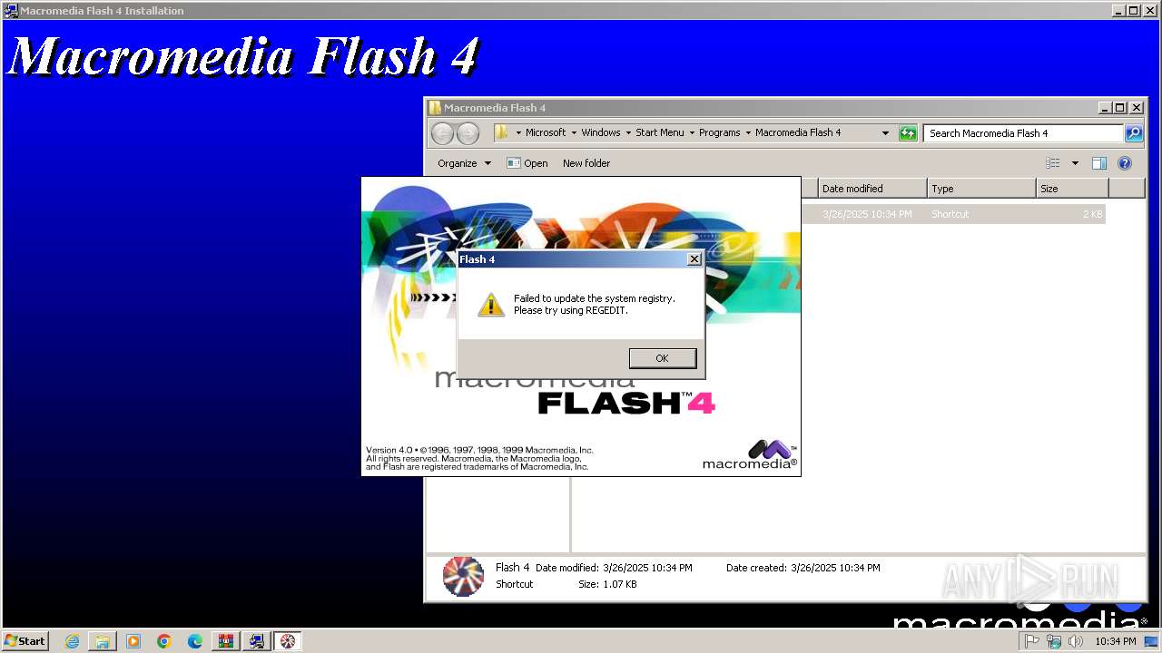The width and height of the screenshot is (1162, 653).
Task: Maximize the Macromedia Flash 4 Explorer window
Action: point(1119,107)
